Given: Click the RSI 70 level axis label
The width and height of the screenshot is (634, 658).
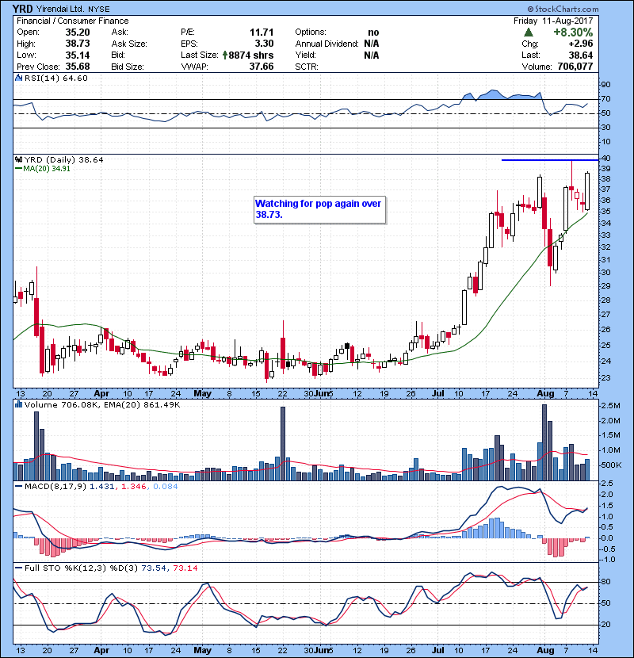Looking at the screenshot, I should tap(605, 99).
